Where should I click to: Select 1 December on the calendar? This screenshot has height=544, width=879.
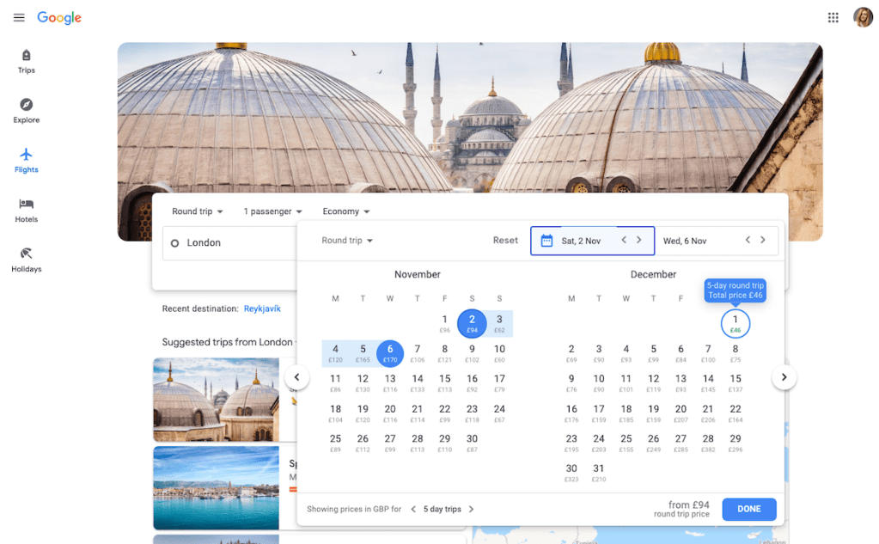pyautogui.click(x=735, y=324)
